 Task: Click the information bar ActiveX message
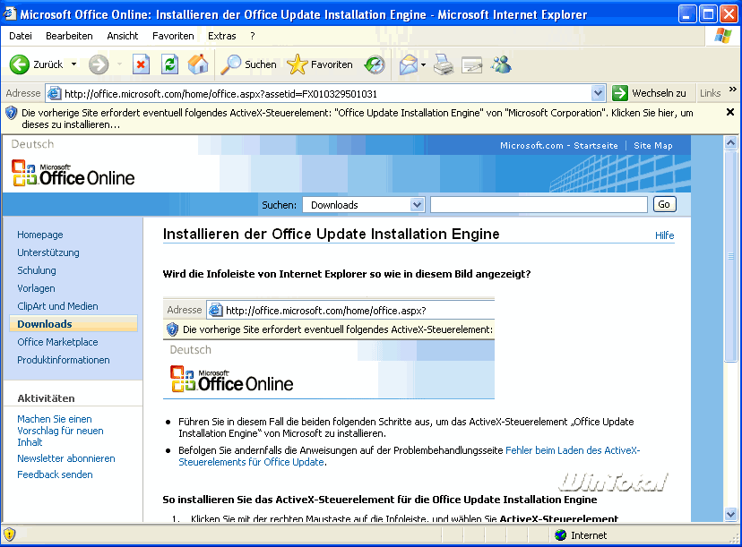coord(358,119)
